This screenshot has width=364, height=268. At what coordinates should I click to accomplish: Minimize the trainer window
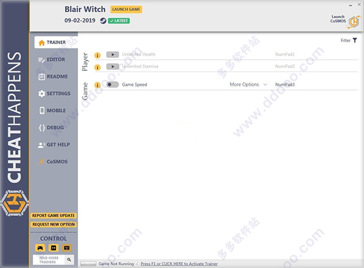[351, 5]
